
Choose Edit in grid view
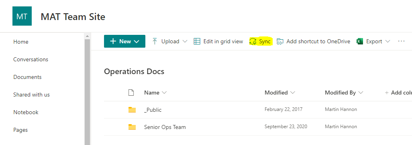[x=223, y=41]
